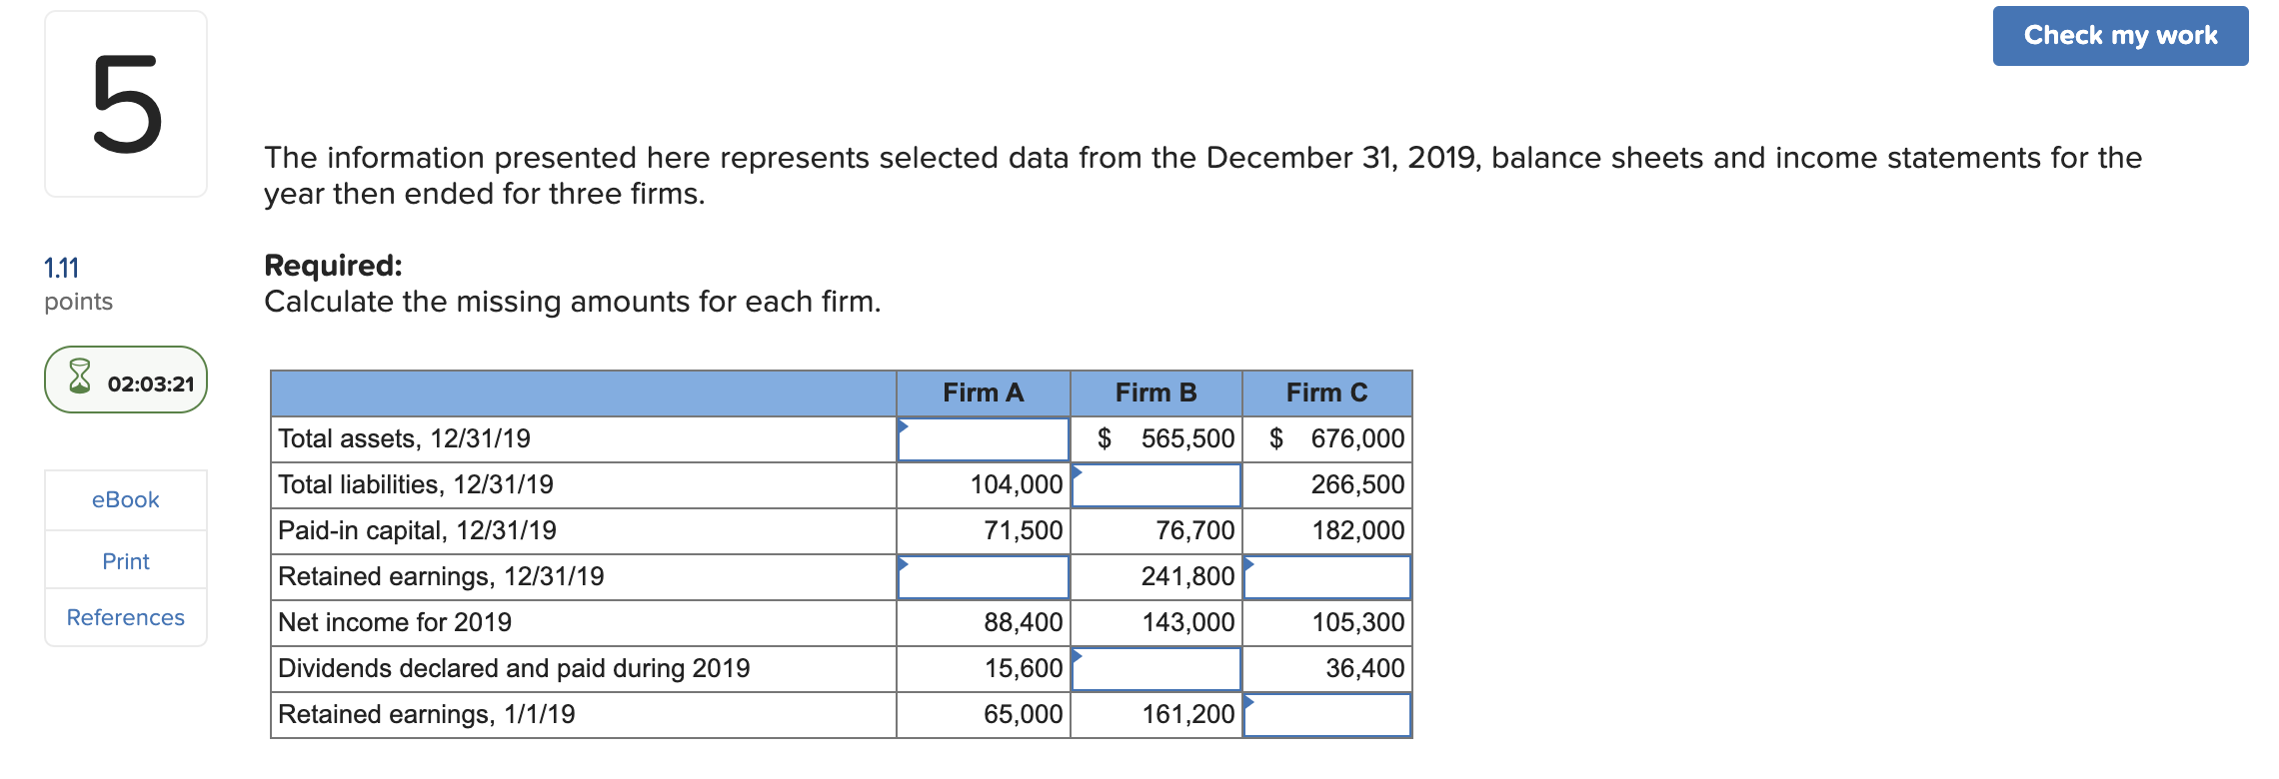Click the Net income for 2019 row label
The width and height of the screenshot is (2279, 779).
tap(395, 622)
